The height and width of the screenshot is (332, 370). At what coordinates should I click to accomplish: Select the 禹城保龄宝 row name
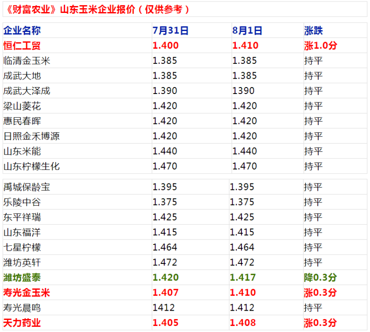[x=26, y=187]
